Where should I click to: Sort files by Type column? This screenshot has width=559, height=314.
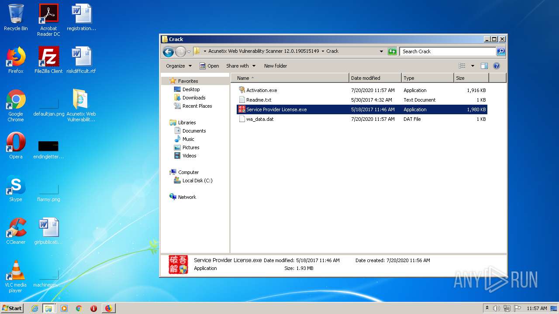tap(428, 78)
